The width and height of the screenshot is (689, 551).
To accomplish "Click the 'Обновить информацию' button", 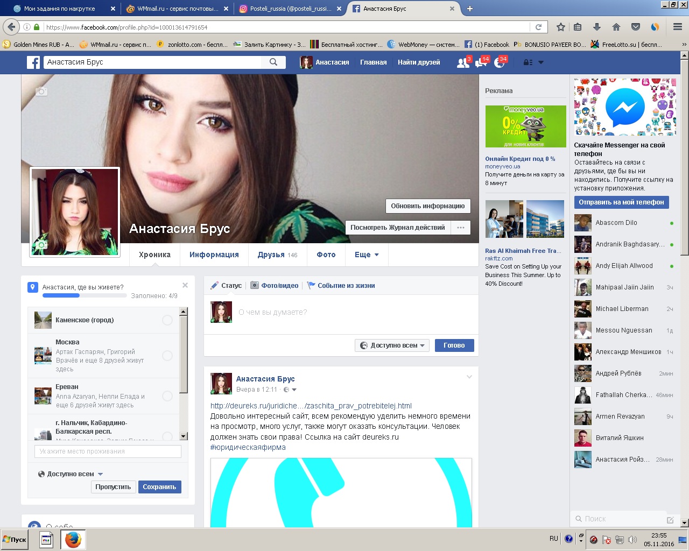I will click(428, 206).
